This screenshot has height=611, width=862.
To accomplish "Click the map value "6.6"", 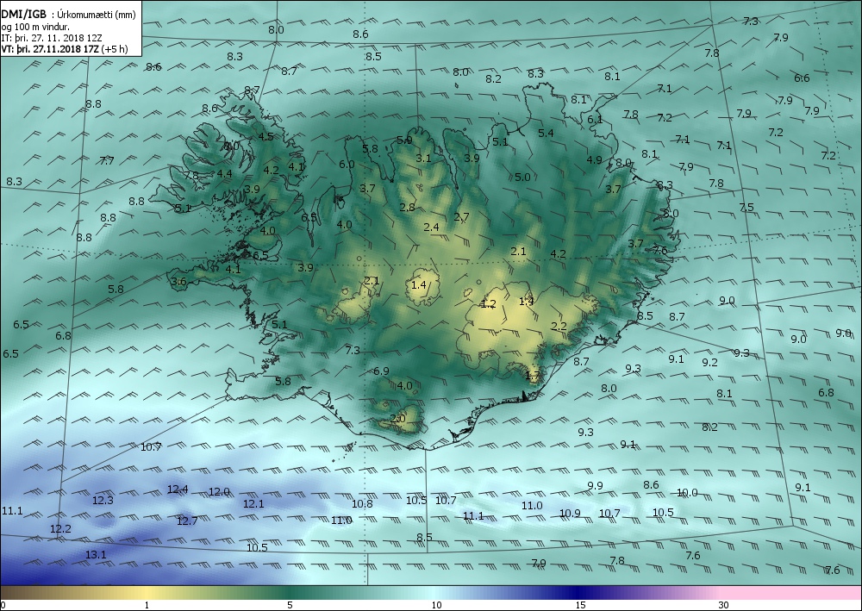I will coord(802,78).
